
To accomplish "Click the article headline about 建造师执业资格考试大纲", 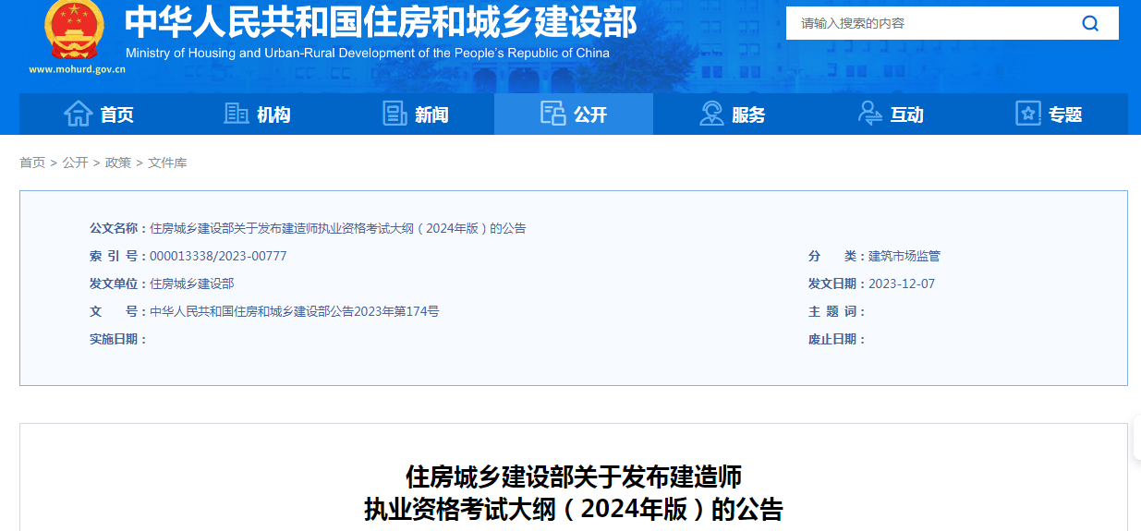I will [x=574, y=493].
